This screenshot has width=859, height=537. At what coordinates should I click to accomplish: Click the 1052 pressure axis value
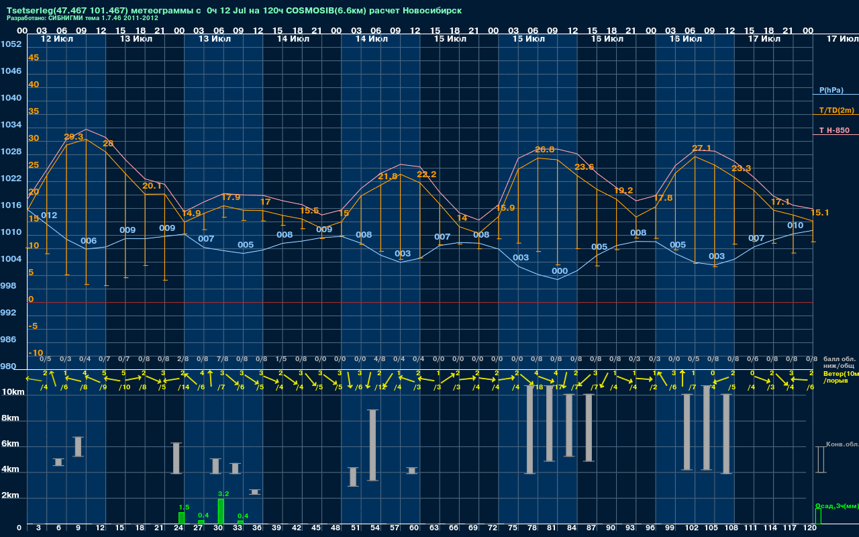click(11, 44)
